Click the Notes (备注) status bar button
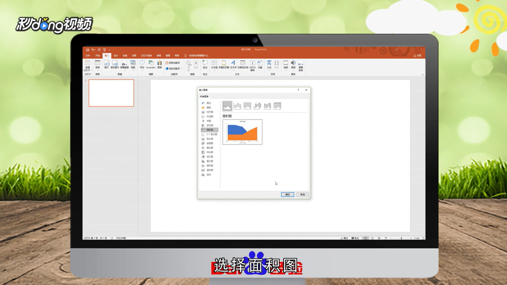 point(344,238)
